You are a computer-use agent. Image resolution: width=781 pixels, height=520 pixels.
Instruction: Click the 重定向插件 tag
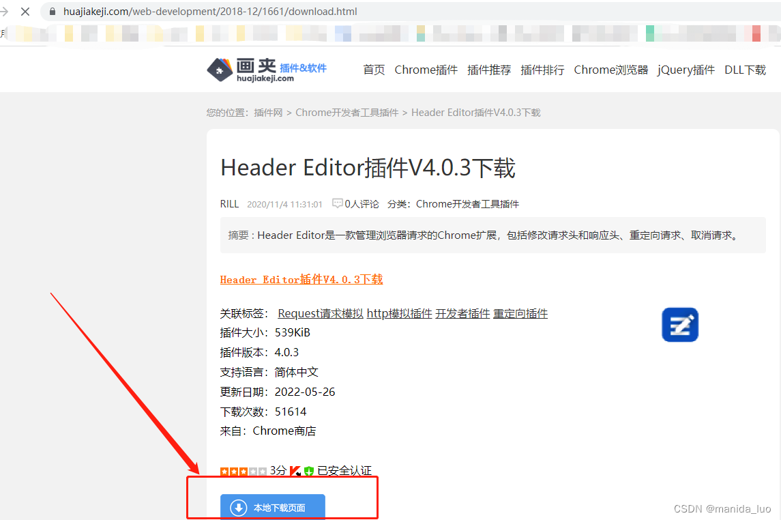point(520,313)
